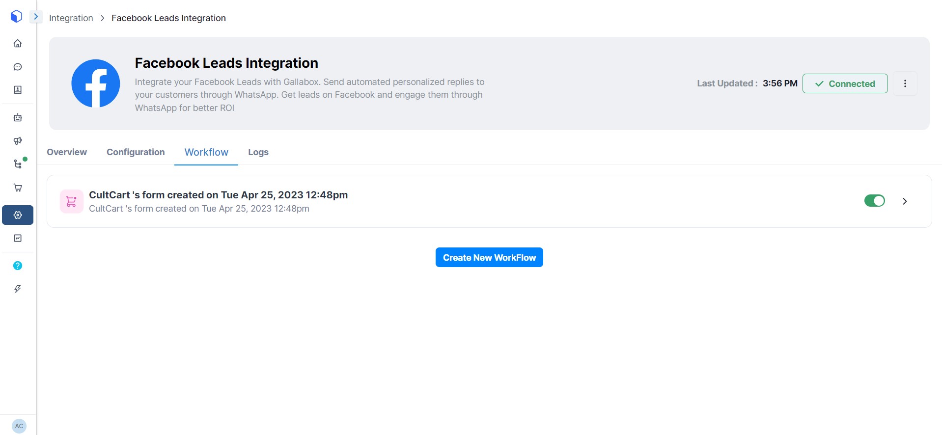Click the Connected status button

pos(845,83)
